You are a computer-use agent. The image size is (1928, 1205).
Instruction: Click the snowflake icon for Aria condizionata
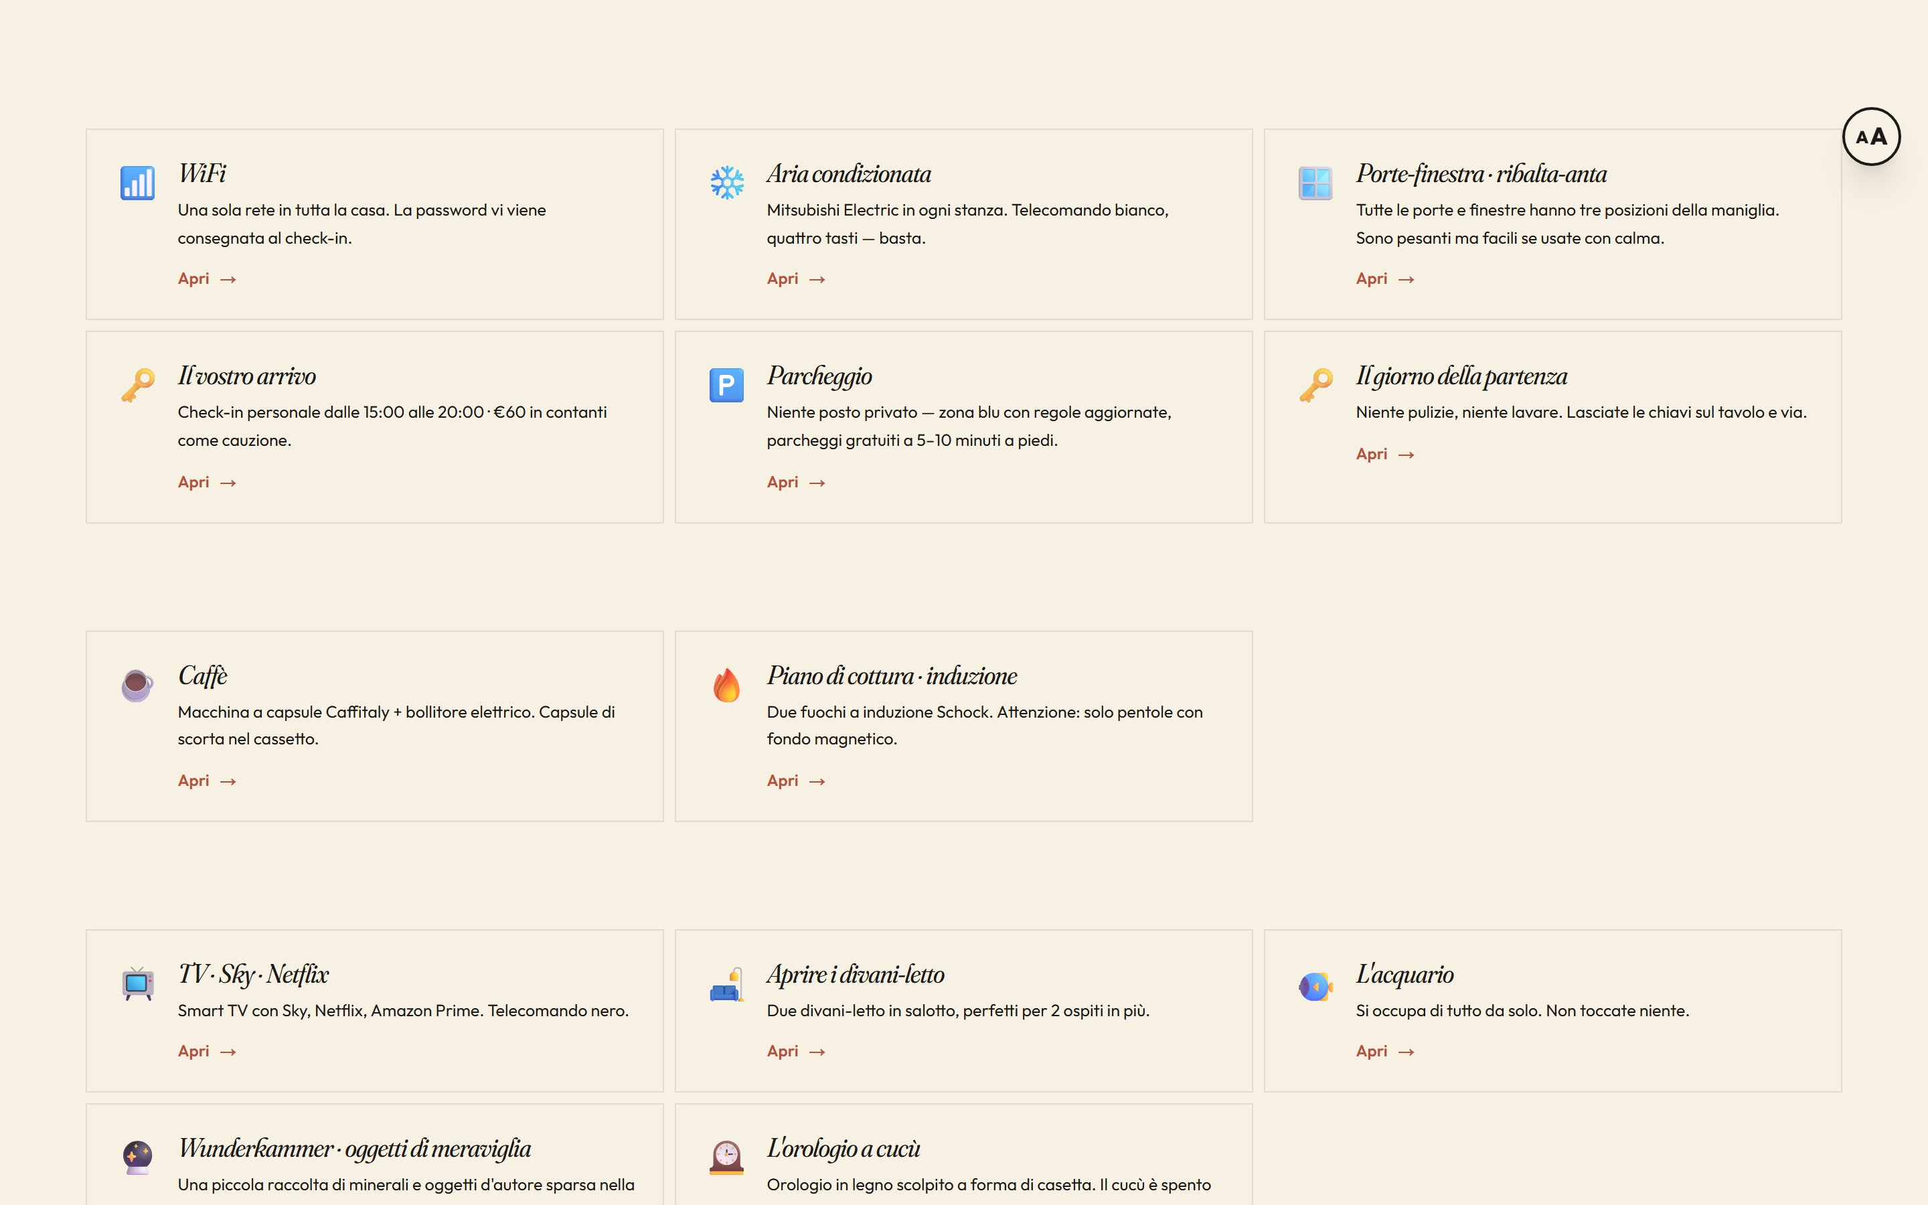click(726, 183)
